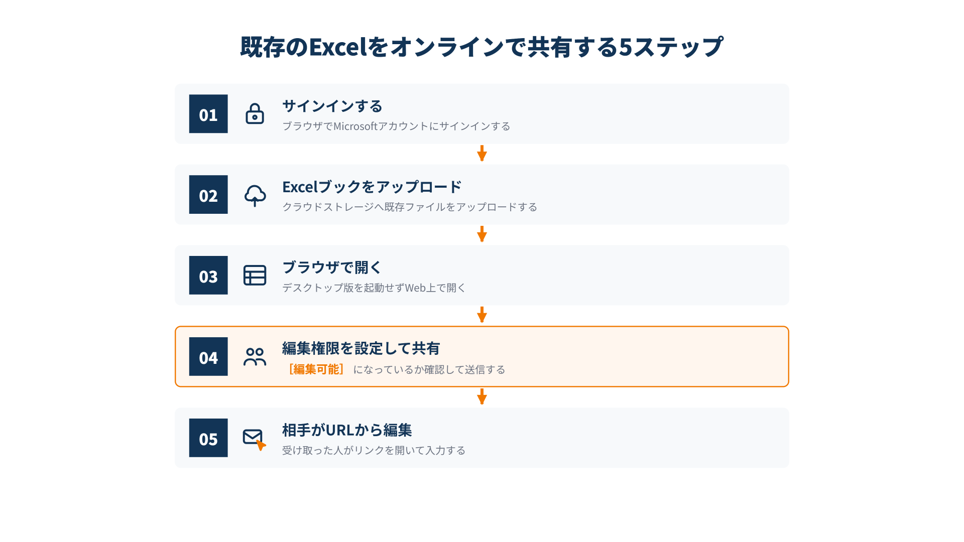Click the envelope with cursor icon
964x542 pixels.
(255, 439)
